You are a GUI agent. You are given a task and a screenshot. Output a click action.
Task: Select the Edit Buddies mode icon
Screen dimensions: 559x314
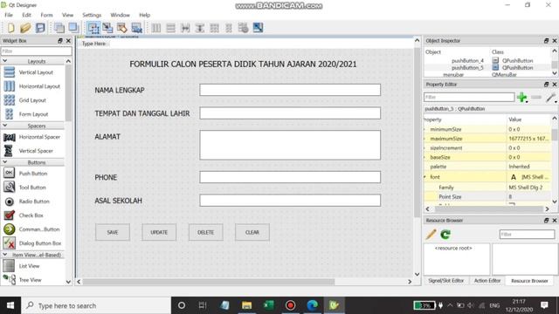coord(122,28)
